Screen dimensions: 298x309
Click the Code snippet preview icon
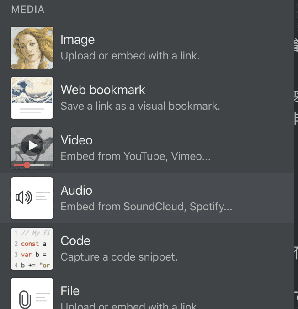(32, 249)
